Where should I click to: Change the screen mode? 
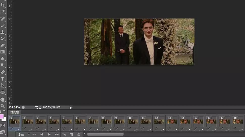3,132
